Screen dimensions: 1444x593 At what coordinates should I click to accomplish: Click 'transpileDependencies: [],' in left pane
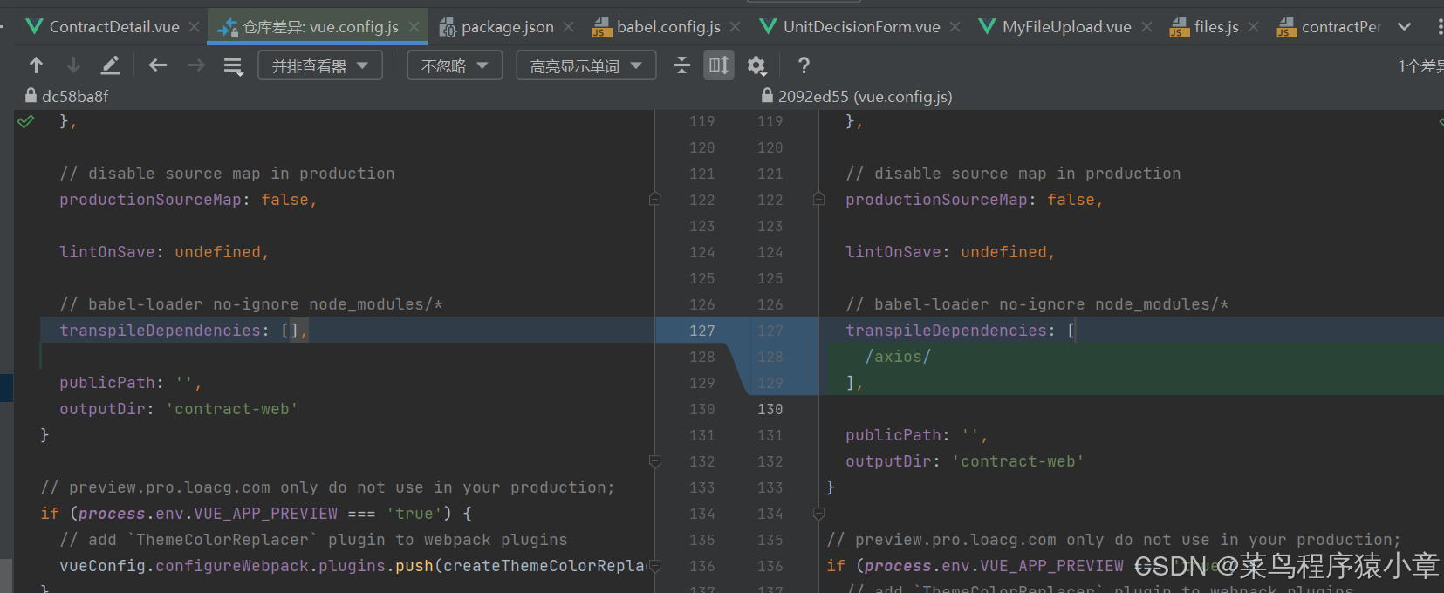183,331
